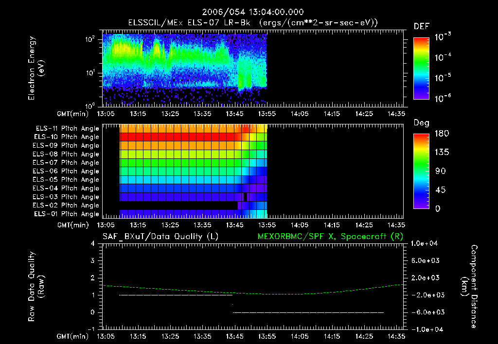Screen dimensions: 498x344
Task: Click 14:05 tick on bottom plot time axis
Action: click(x=299, y=336)
